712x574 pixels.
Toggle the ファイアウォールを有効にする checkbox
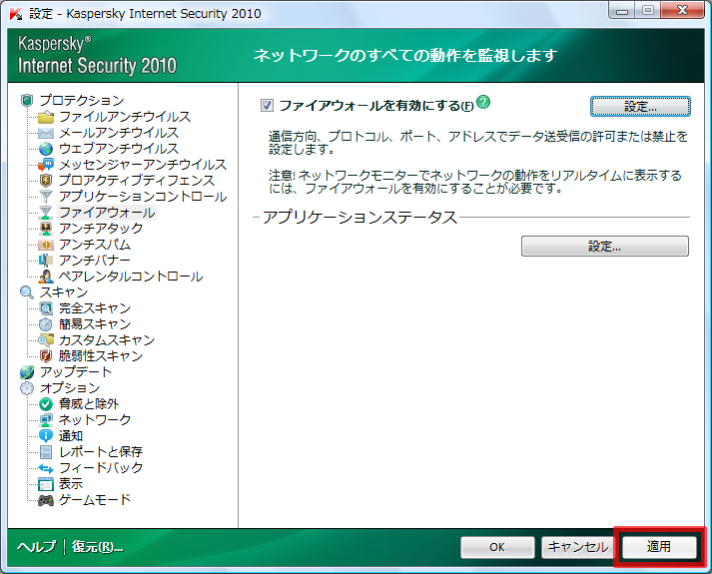[x=267, y=105]
